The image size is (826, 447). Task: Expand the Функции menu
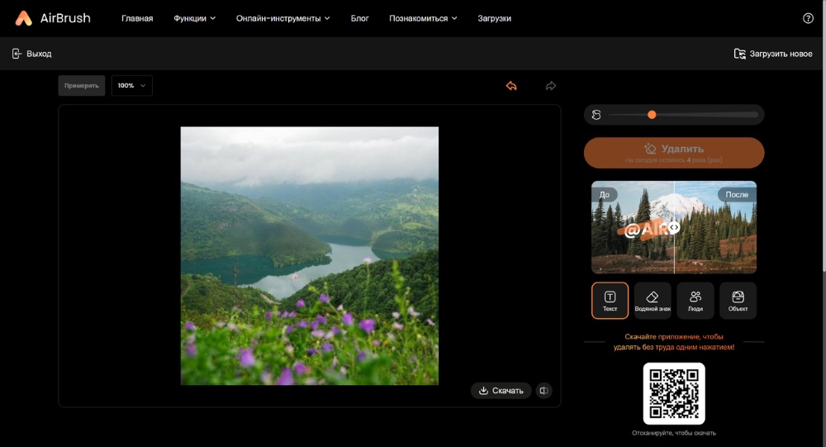(194, 18)
